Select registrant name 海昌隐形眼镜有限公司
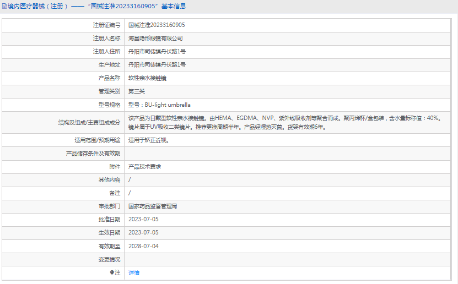 (155, 39)
